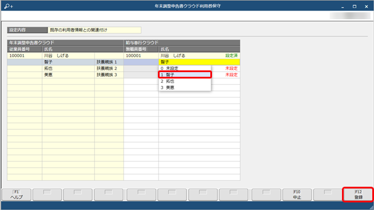This screenshot has height=210, width=374.
Task: Click the 設定済 status label
Action: coord(231,56)
